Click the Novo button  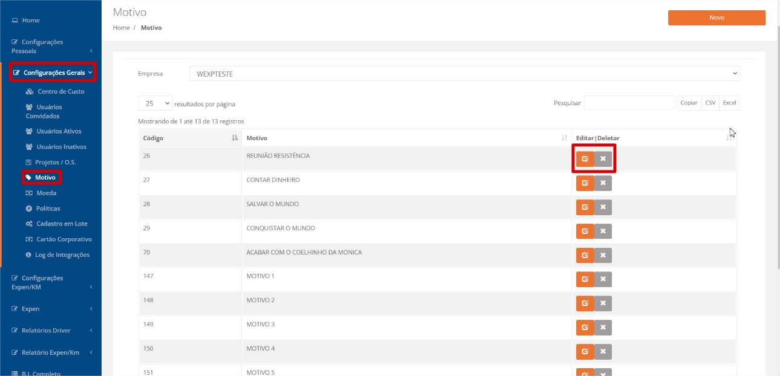pyautogui.click(x=717, y=18)
